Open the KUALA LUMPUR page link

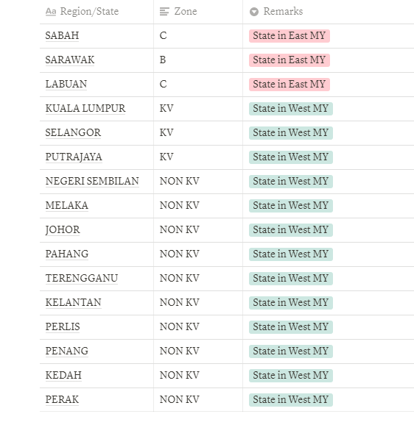point(85,108)
